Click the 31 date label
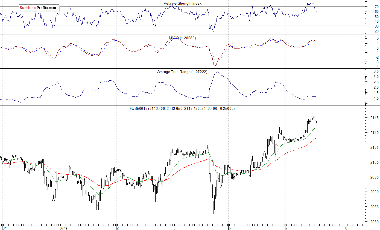This screenshot has height=230, width=380. (x=4, y=228)
